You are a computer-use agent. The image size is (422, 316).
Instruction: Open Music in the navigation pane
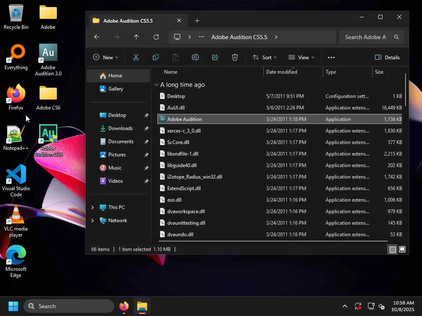pos(118,168)
